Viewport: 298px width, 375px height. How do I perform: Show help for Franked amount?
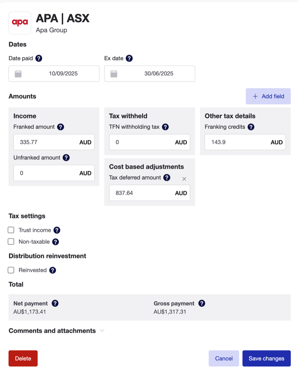coord(60,127)
